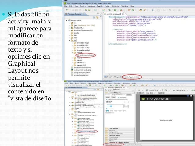Click New Java Class icon in XML editor window

tap(133, 10)
